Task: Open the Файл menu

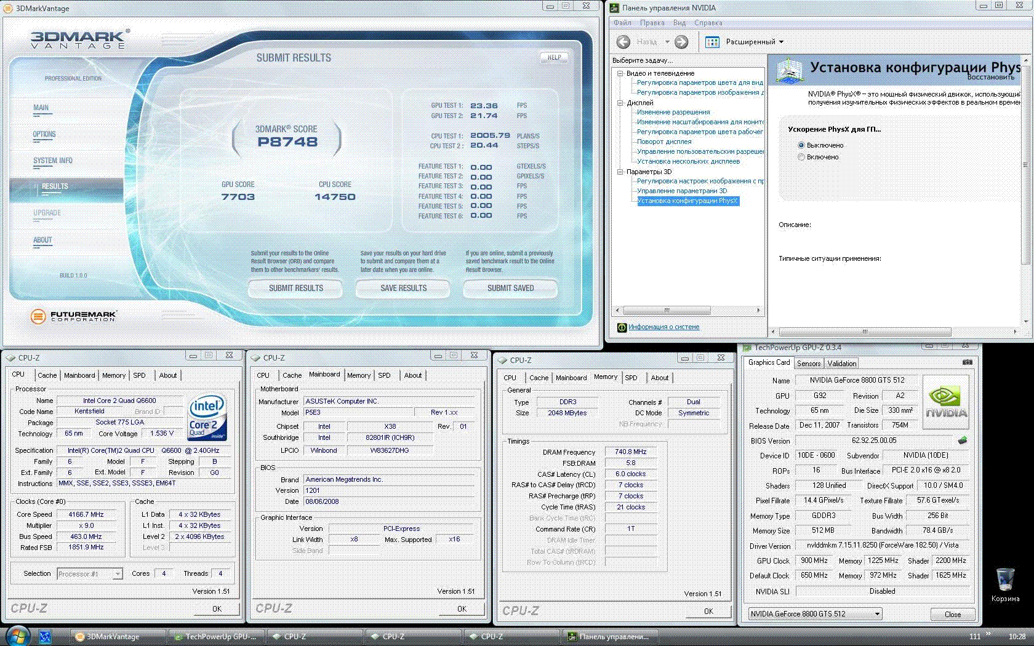Action: point(622,23)
